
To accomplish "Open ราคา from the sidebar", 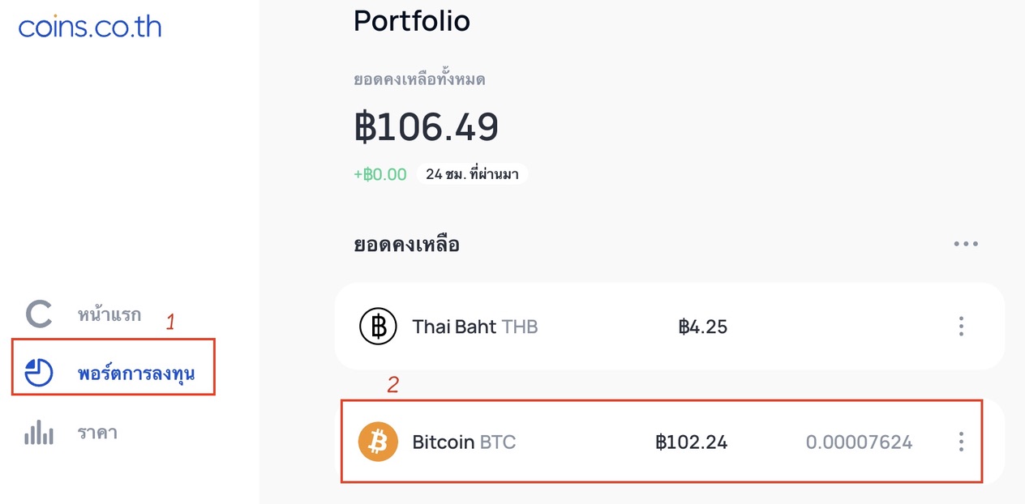I will (x=97, y=433).
